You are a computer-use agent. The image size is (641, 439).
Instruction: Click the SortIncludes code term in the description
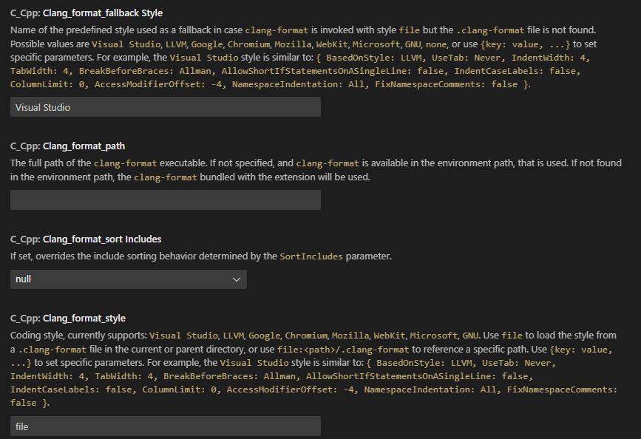tap(311, 256)
